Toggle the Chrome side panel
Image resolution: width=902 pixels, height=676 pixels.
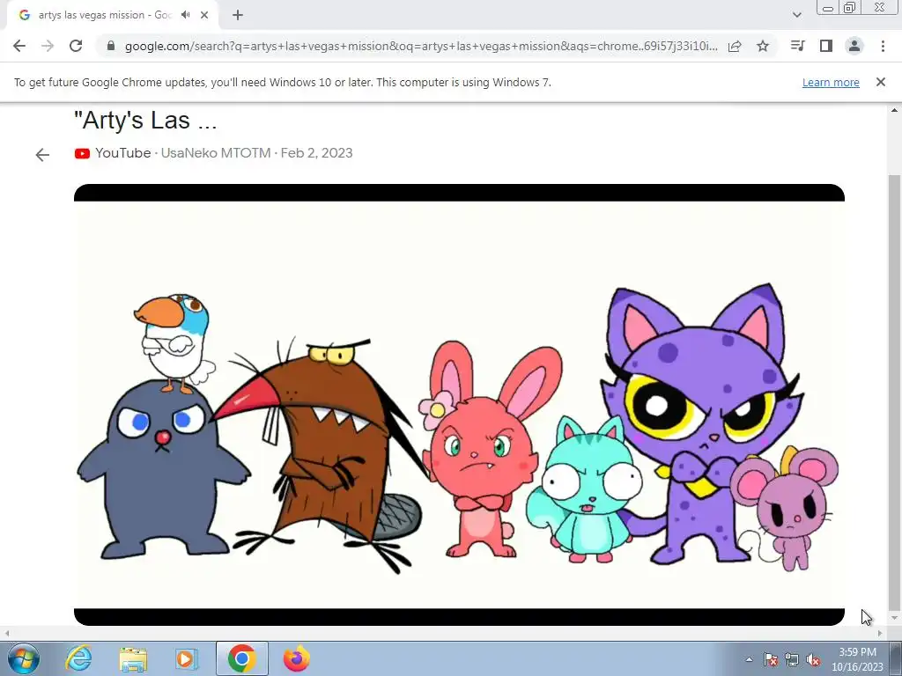click(826, 46)
